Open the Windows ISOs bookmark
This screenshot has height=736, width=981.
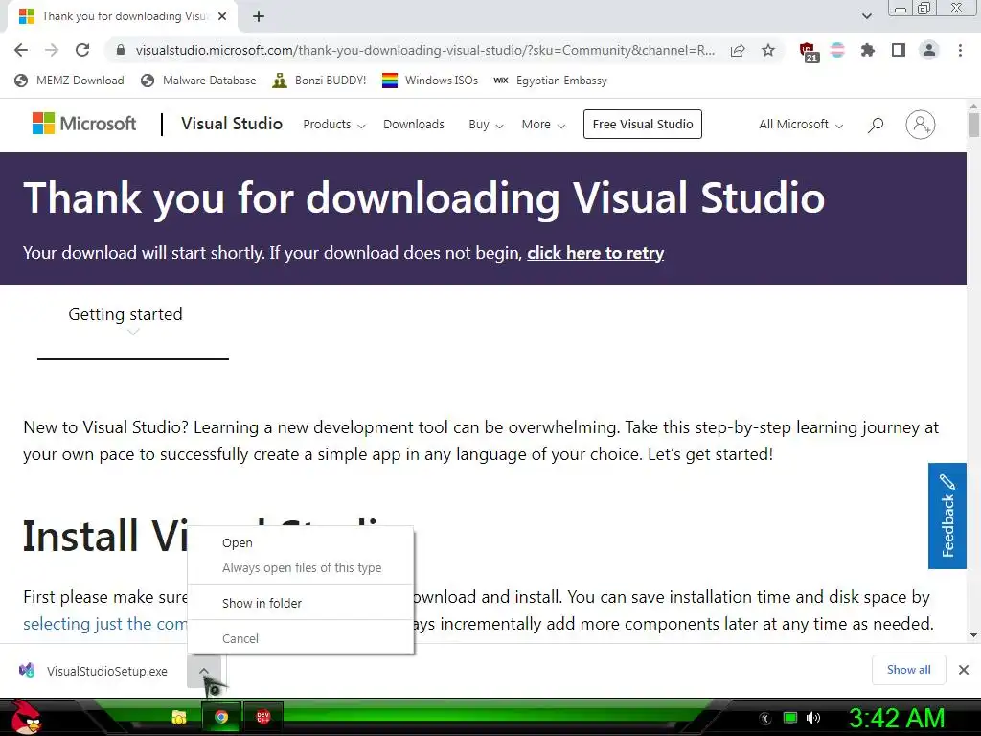click(430, 80)
